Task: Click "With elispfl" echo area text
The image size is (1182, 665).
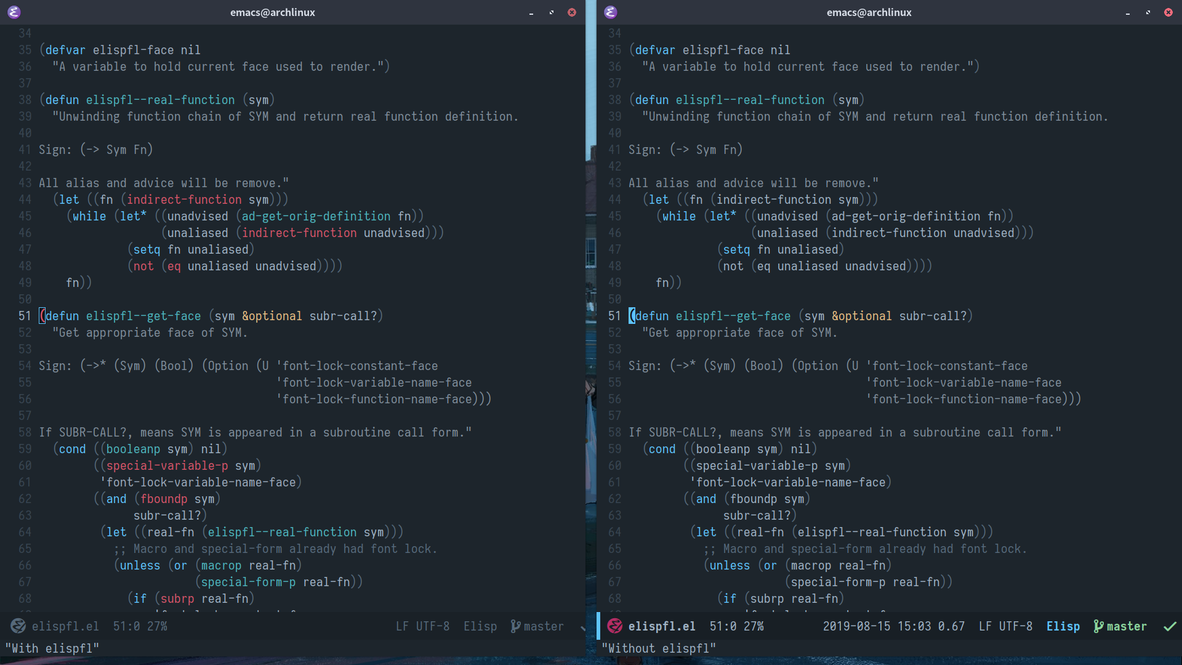Action: tap(52, 648)
